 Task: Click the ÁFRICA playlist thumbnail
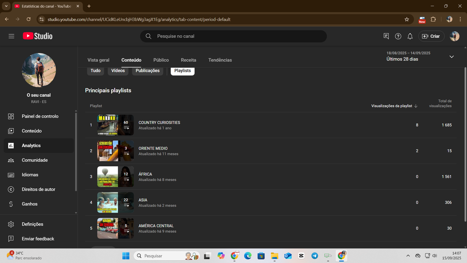pyautogui.click(x=115, y=177)
